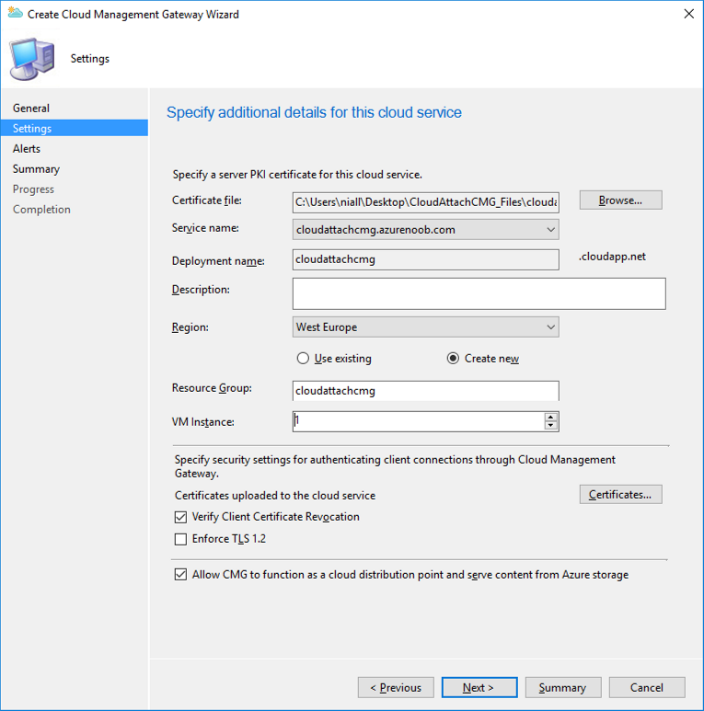Click into the Description box
704x711 pixels.
pyautogui.click(x=479, y=293)
